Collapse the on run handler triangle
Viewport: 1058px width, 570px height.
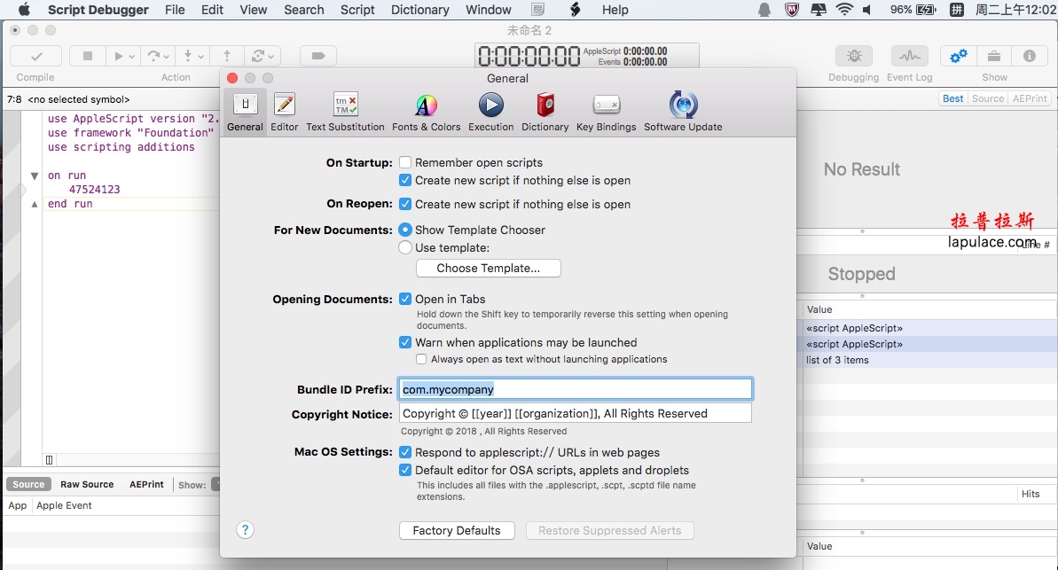35,176
